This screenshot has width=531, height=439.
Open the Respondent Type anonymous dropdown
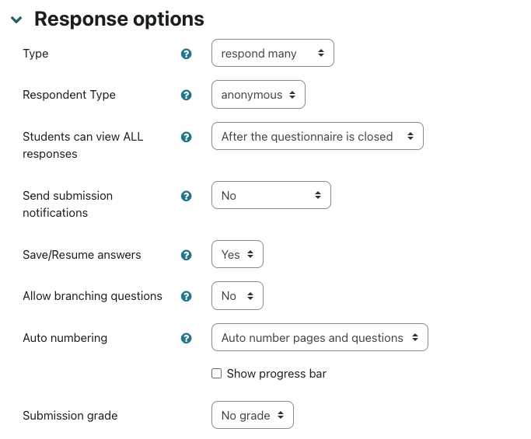(258, 95)
